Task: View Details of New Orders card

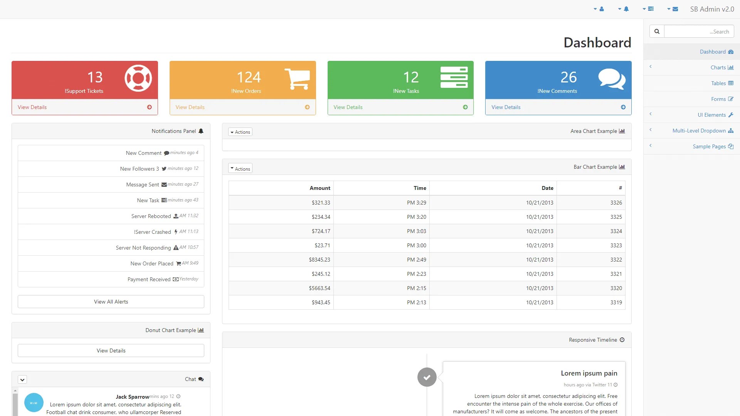Action: tap(190, 107)
